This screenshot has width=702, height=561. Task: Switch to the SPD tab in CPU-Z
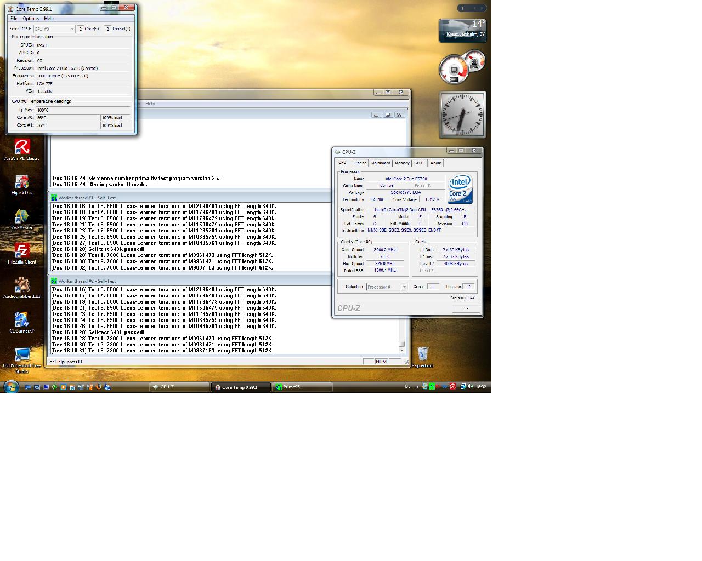418,163
